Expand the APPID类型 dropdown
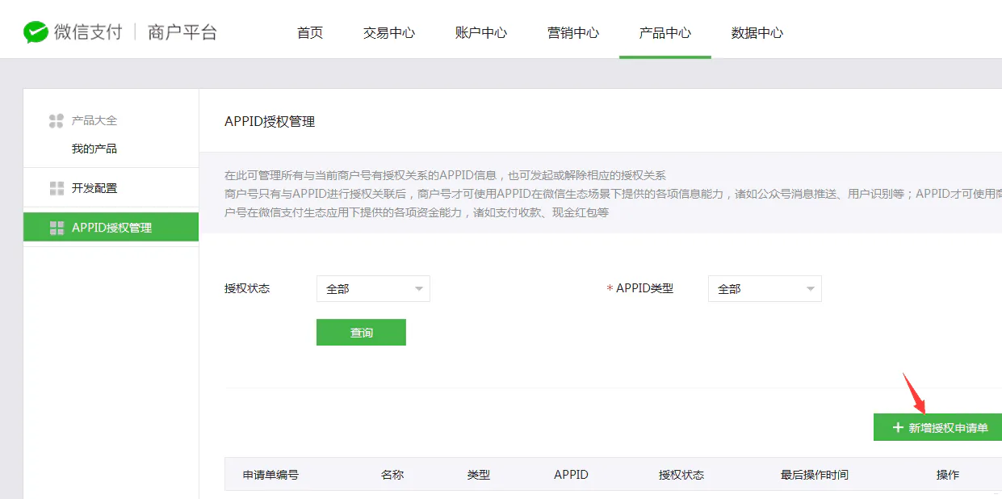This screenshot has width=1002, height=499. pos(765,288)
